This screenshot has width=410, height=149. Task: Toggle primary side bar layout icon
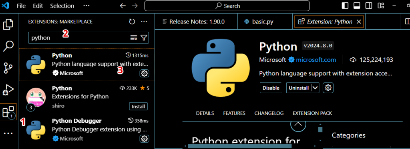345,6
